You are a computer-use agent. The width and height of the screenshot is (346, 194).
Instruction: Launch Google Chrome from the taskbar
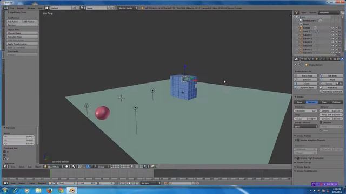pyautogui.click(x=61, y=190)
